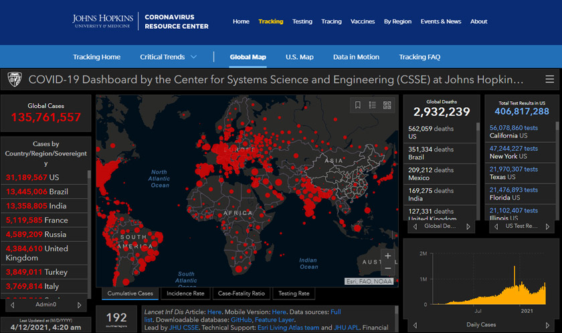Expand the Critical Trends dropdown
The width and height of the screenshot is (562, 333).
169,57
